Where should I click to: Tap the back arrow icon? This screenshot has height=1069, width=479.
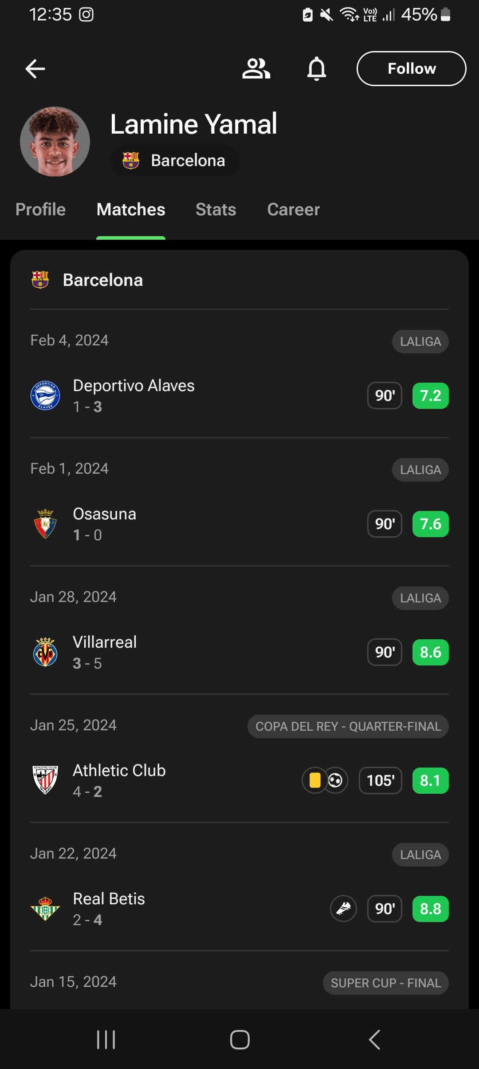click(x=35, y=69)
